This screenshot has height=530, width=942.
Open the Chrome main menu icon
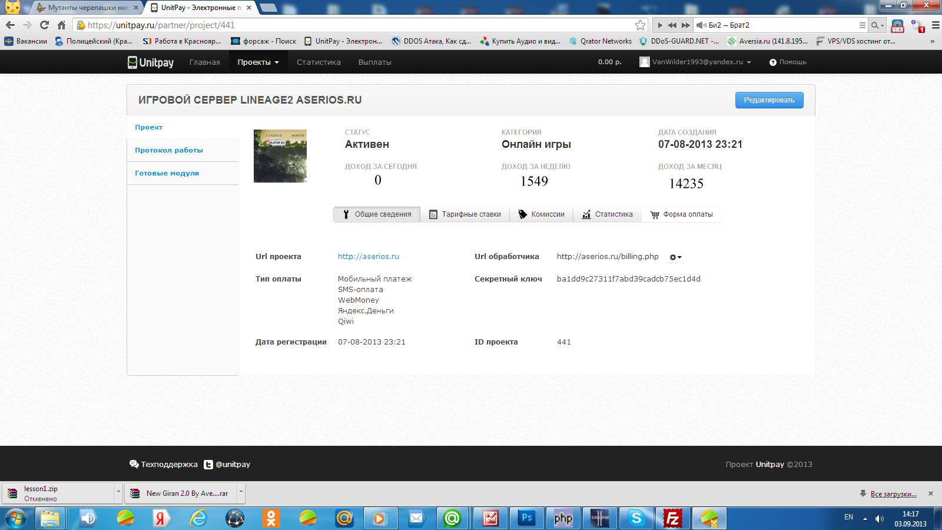tap(935, 25)
